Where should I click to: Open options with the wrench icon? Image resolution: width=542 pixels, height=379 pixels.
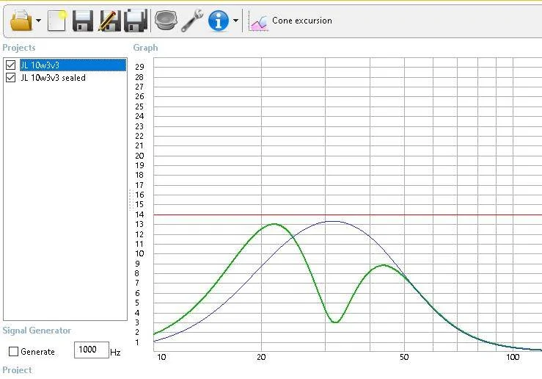pos(192,21)
